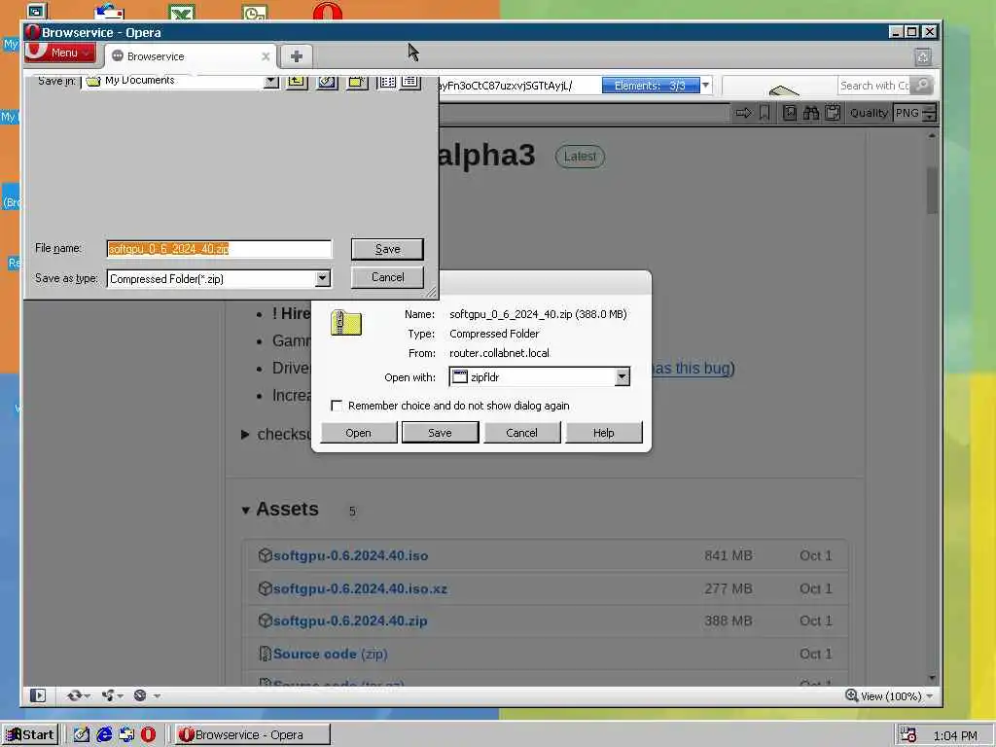This screenshot has width=996, height=747.
Task: Open closed tabs trash icon
Action: (x=923, y=57)
